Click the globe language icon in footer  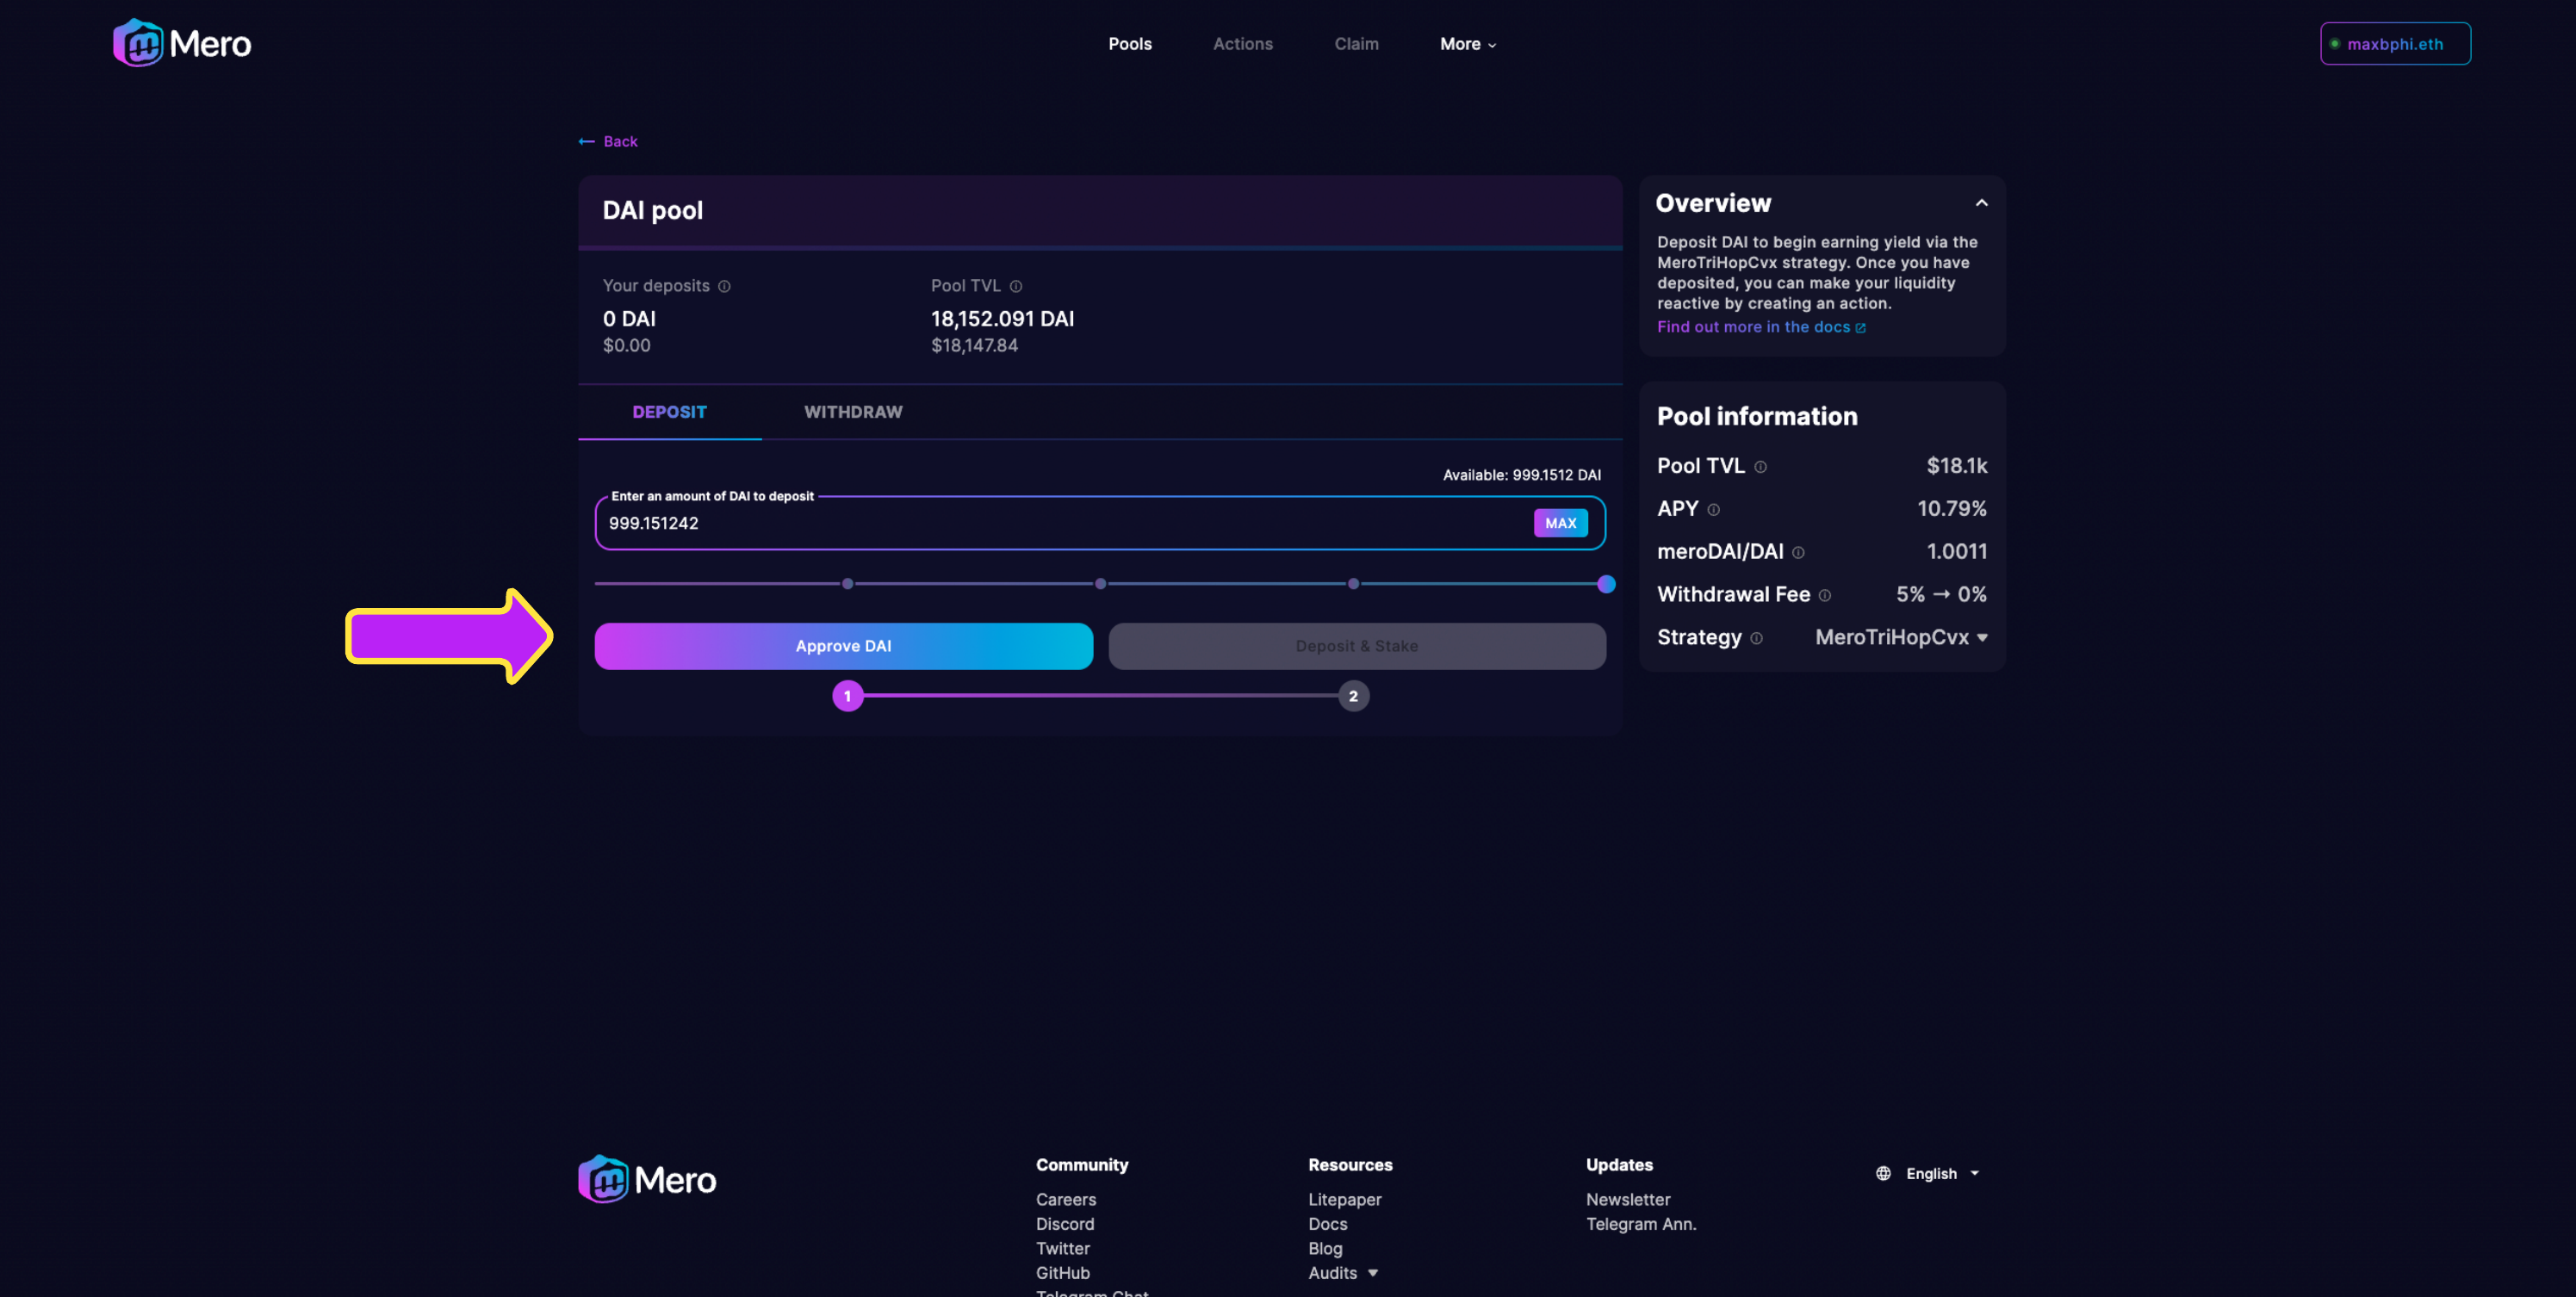point(1883,1174)
